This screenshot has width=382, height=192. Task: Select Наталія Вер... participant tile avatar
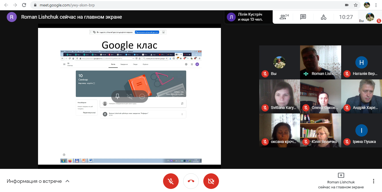point(362,62)
